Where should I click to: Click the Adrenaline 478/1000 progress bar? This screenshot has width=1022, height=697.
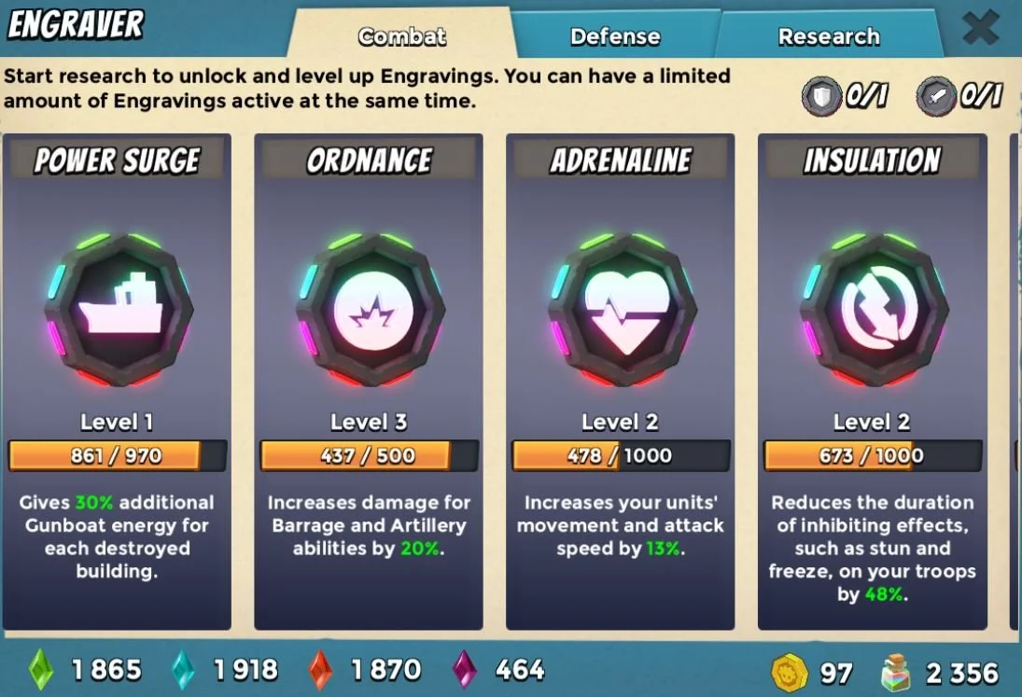621,455
